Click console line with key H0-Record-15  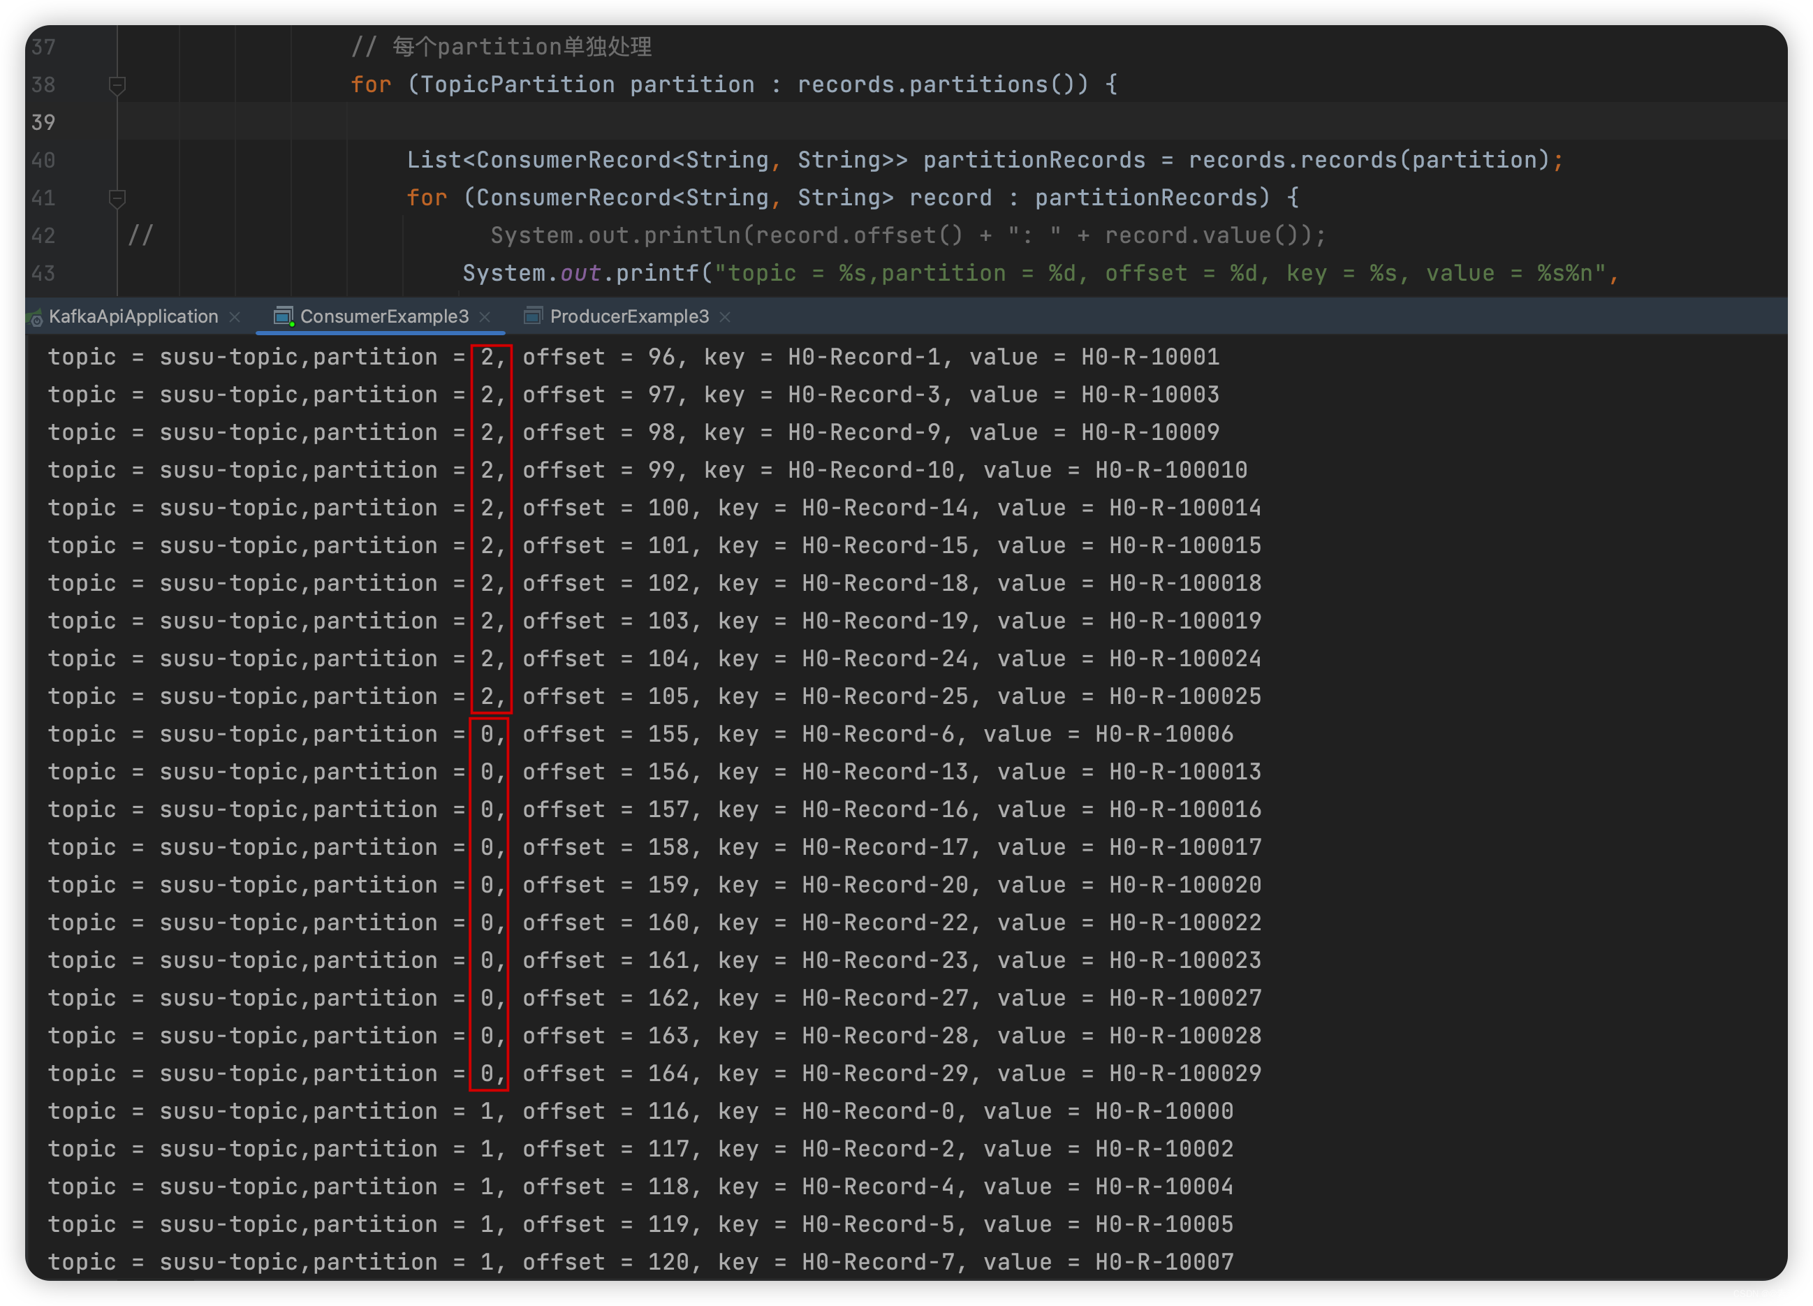point(654,545)
